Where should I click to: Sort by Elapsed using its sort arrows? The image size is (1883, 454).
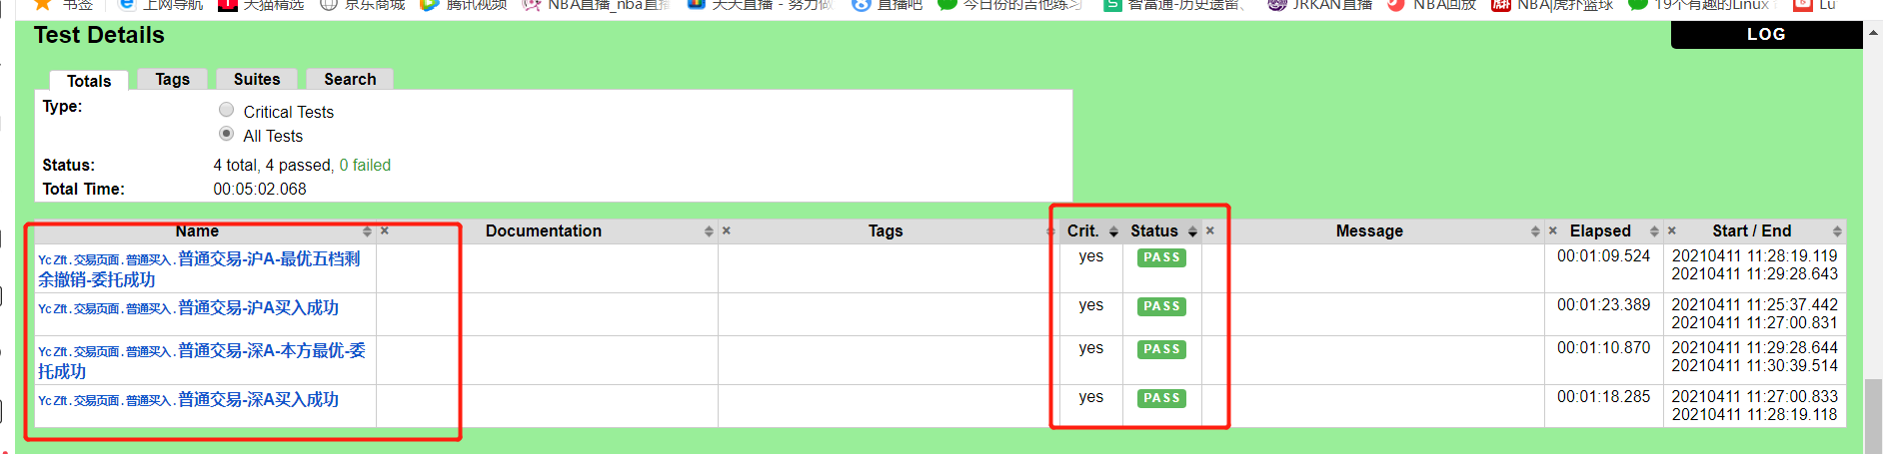coord(1654,231)
